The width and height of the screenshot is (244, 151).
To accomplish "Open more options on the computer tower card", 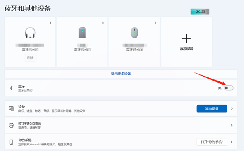I will (103, 22).
